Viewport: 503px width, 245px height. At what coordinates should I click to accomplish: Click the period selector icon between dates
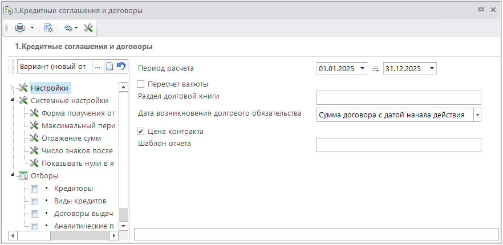375,69
